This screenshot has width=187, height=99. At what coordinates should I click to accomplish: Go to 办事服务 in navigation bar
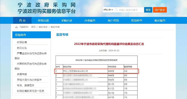point(90,20)
